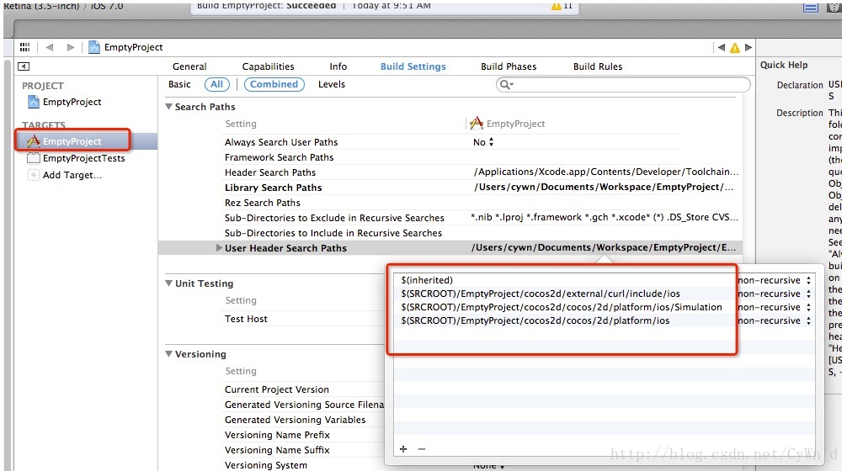Open the Build Rules tab

tap(598, 66)
